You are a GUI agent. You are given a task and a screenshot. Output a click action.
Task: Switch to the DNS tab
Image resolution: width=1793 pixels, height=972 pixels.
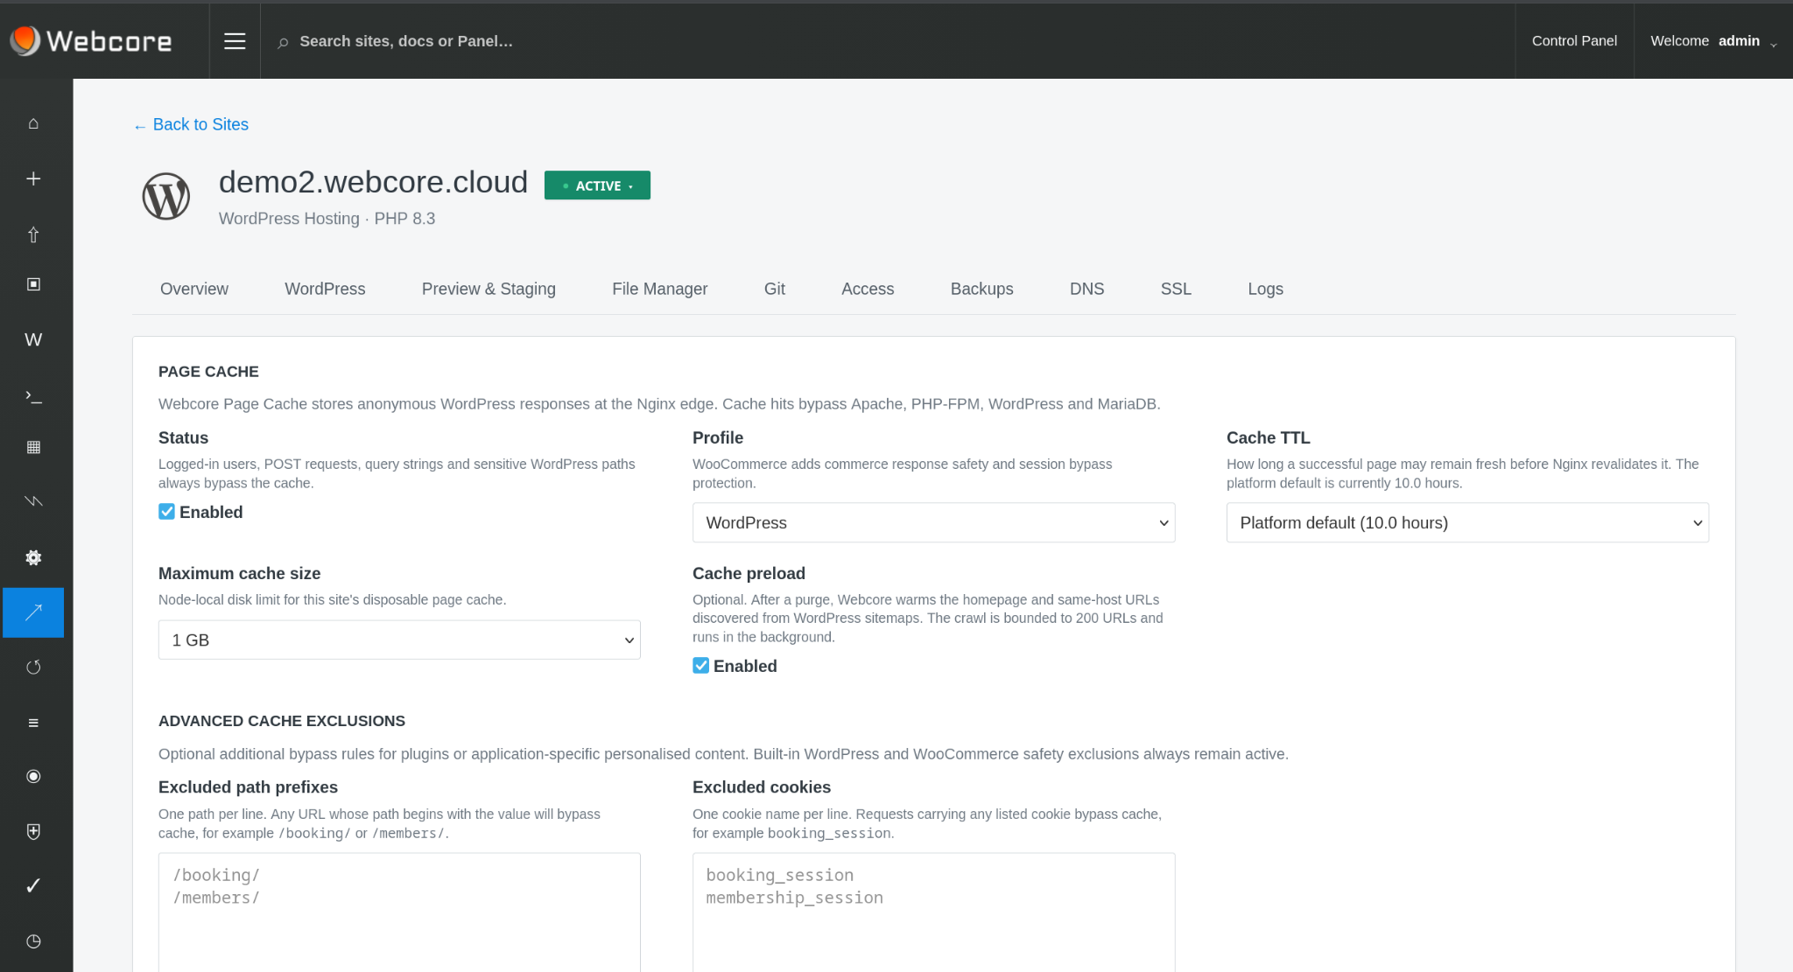pyautogui.click(x=1087, y=289)
